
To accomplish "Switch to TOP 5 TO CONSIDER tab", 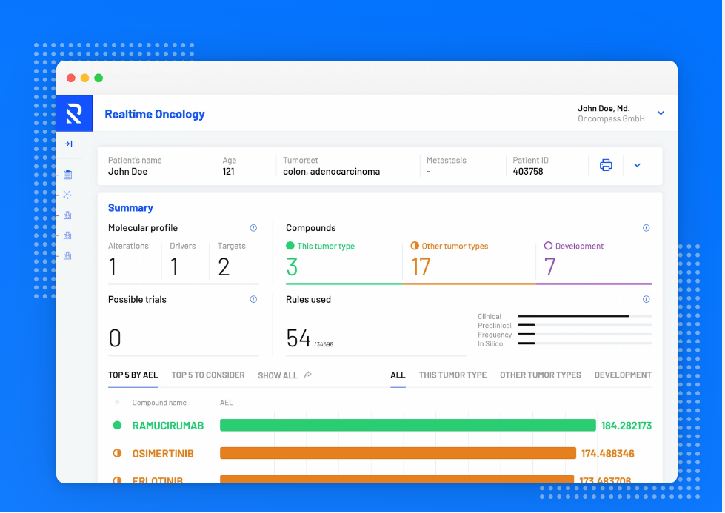I will (208, 375).
